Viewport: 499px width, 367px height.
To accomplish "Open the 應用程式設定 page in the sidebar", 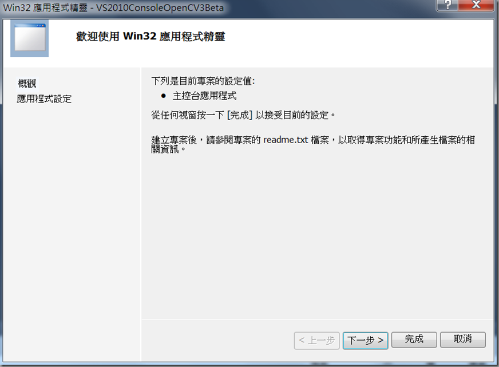I will point(44,98).
